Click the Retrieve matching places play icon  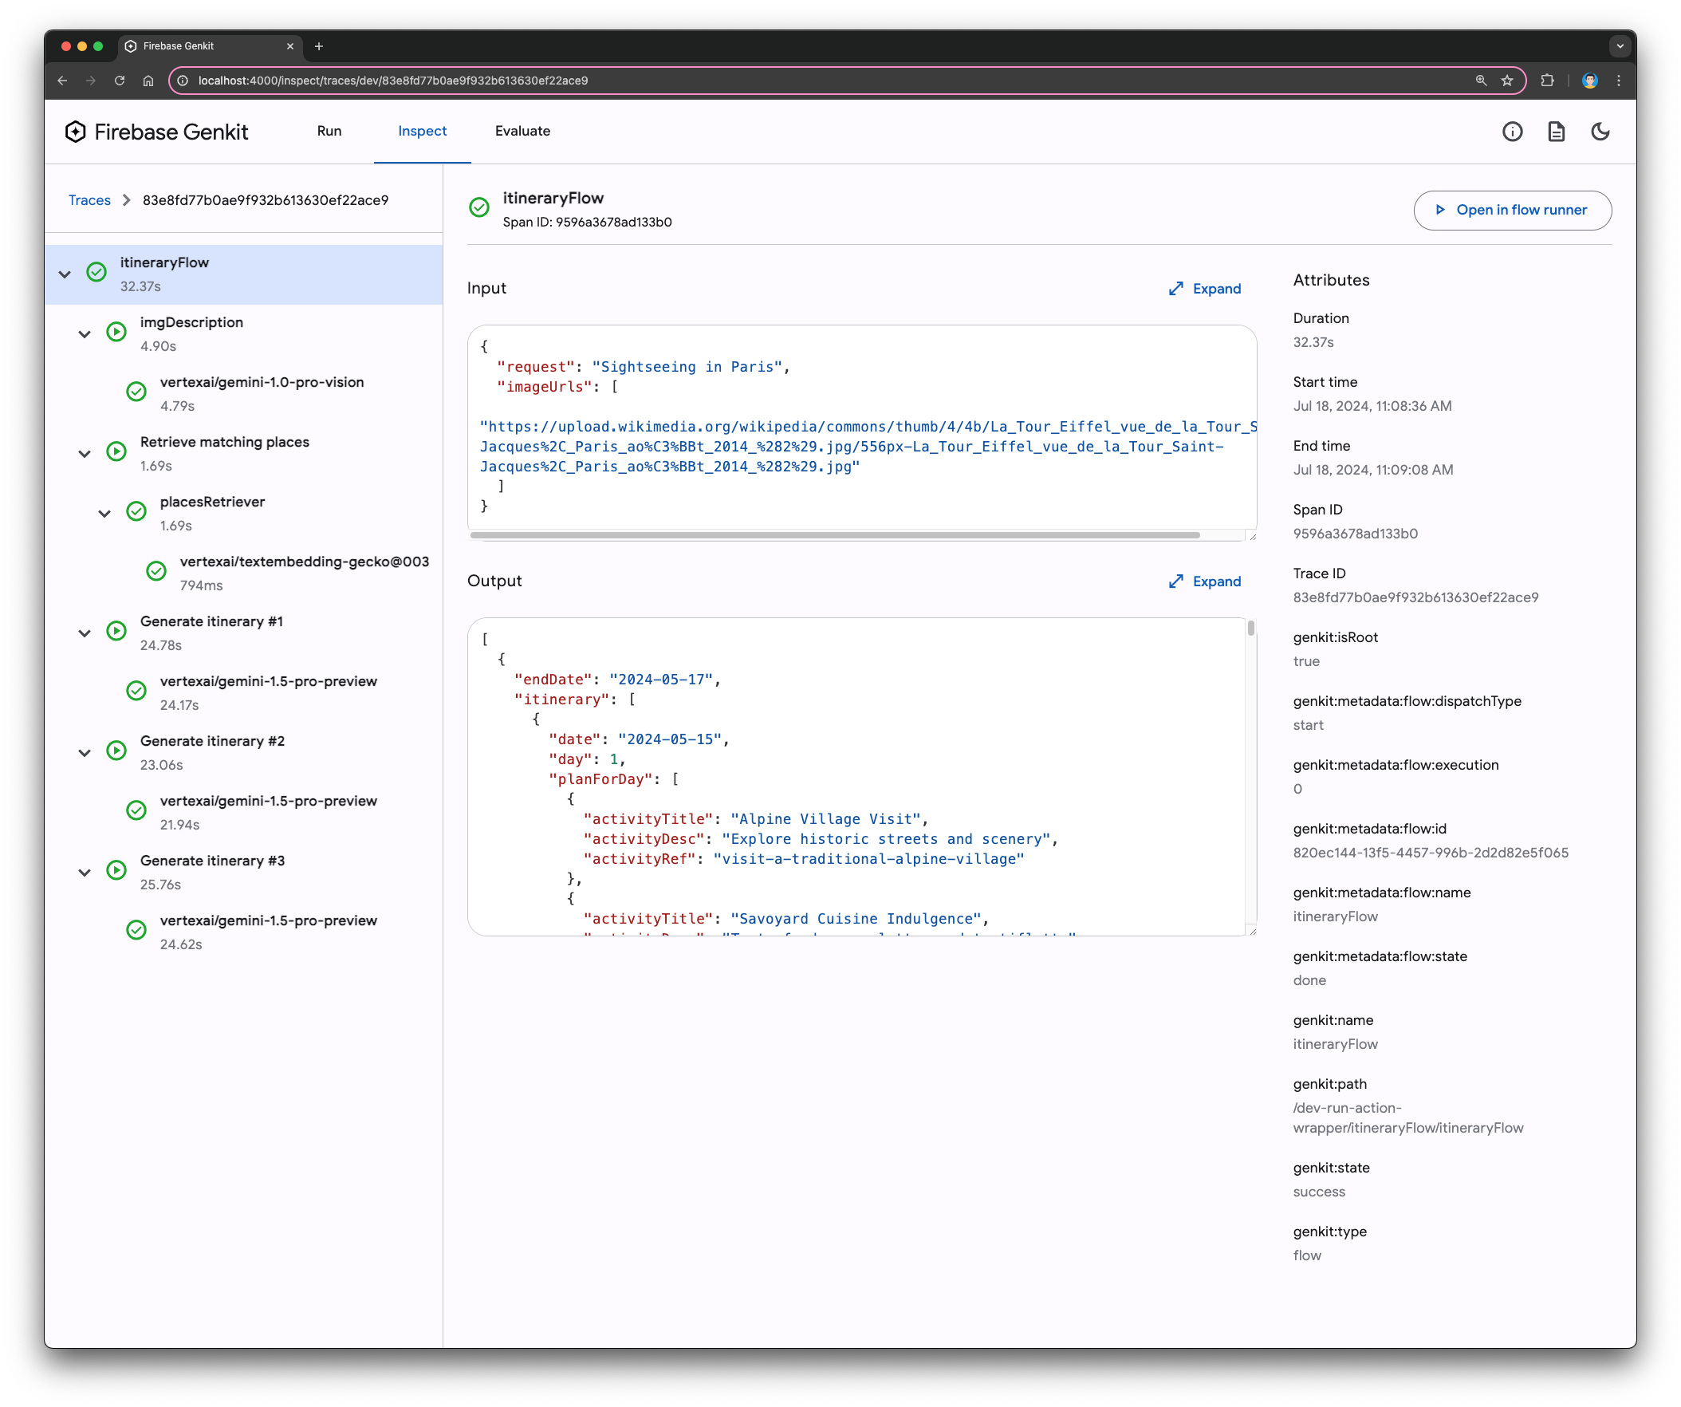point(116,451)
